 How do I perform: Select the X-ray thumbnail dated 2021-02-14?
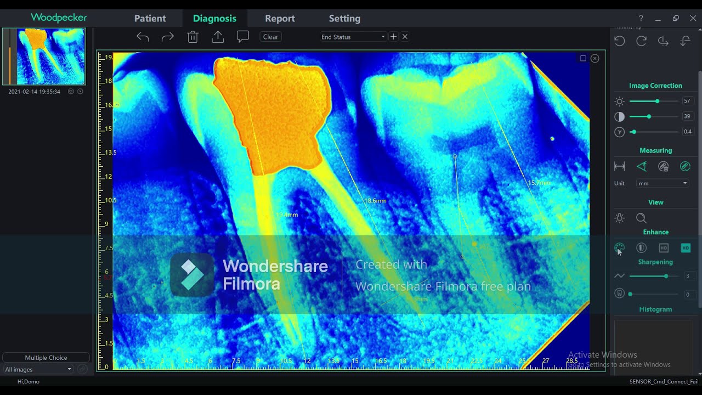[44, 57]
